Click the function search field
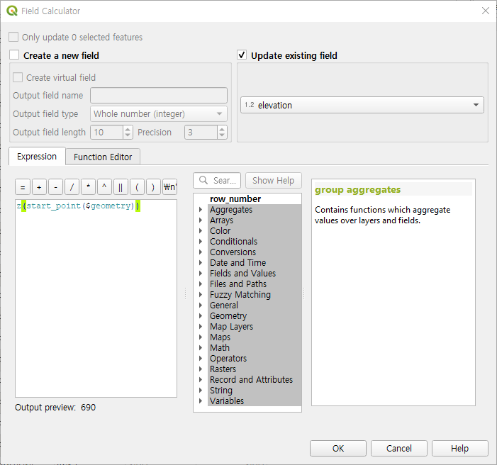The image size is (497, 465). tap(217, 180)
